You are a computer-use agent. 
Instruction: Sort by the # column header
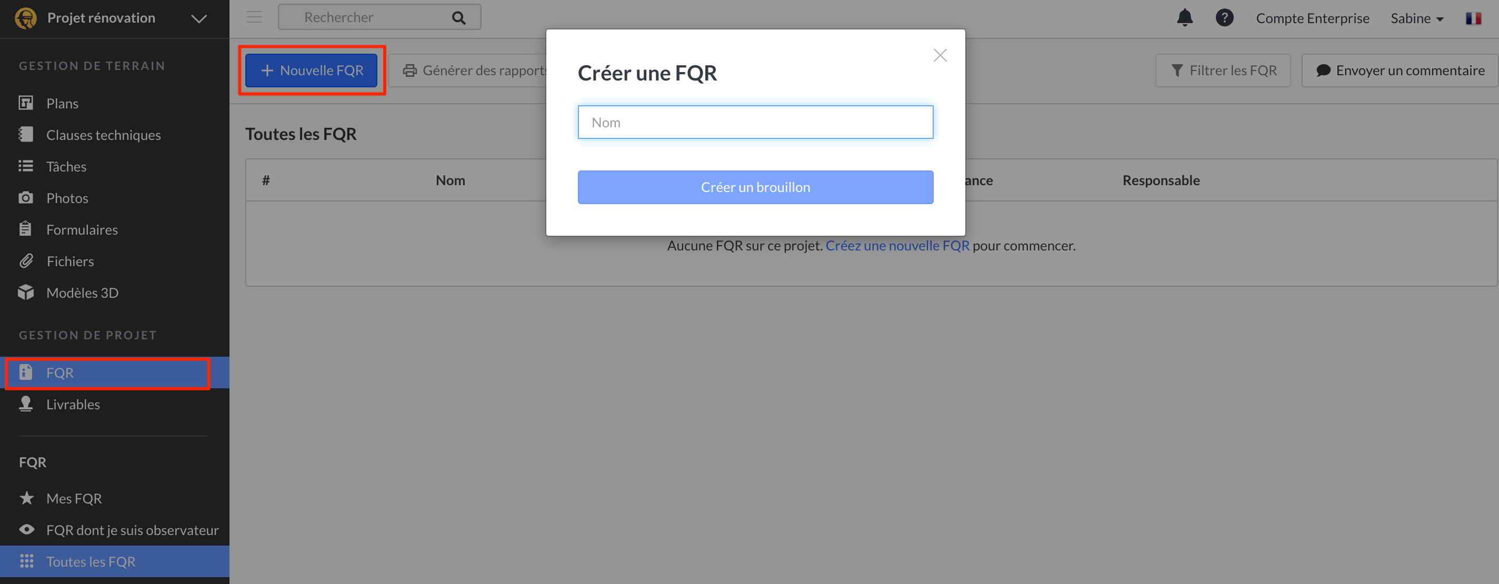[x=266, y=180]
